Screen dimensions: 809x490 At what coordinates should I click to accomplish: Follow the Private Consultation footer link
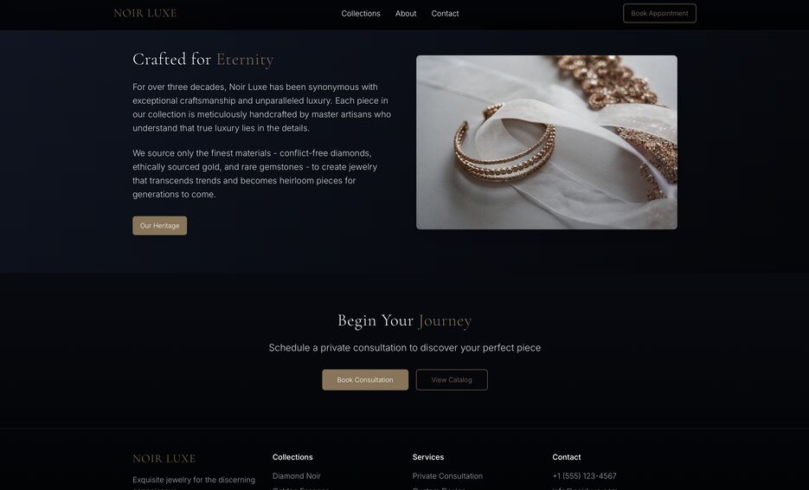point(447,476)
